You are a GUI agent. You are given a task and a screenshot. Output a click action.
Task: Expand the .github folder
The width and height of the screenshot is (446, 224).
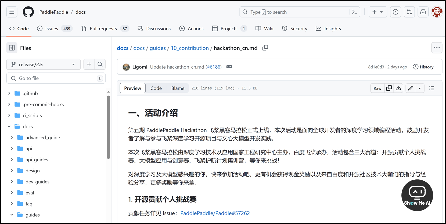tap(9, 93)
